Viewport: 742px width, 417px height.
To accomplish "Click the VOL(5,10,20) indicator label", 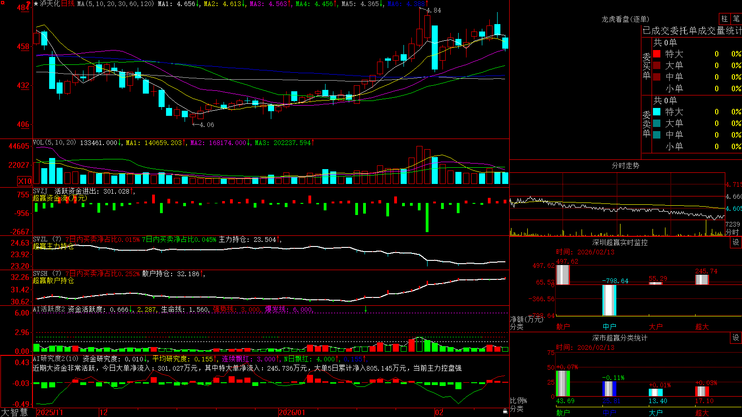I will tap(54, 143).
